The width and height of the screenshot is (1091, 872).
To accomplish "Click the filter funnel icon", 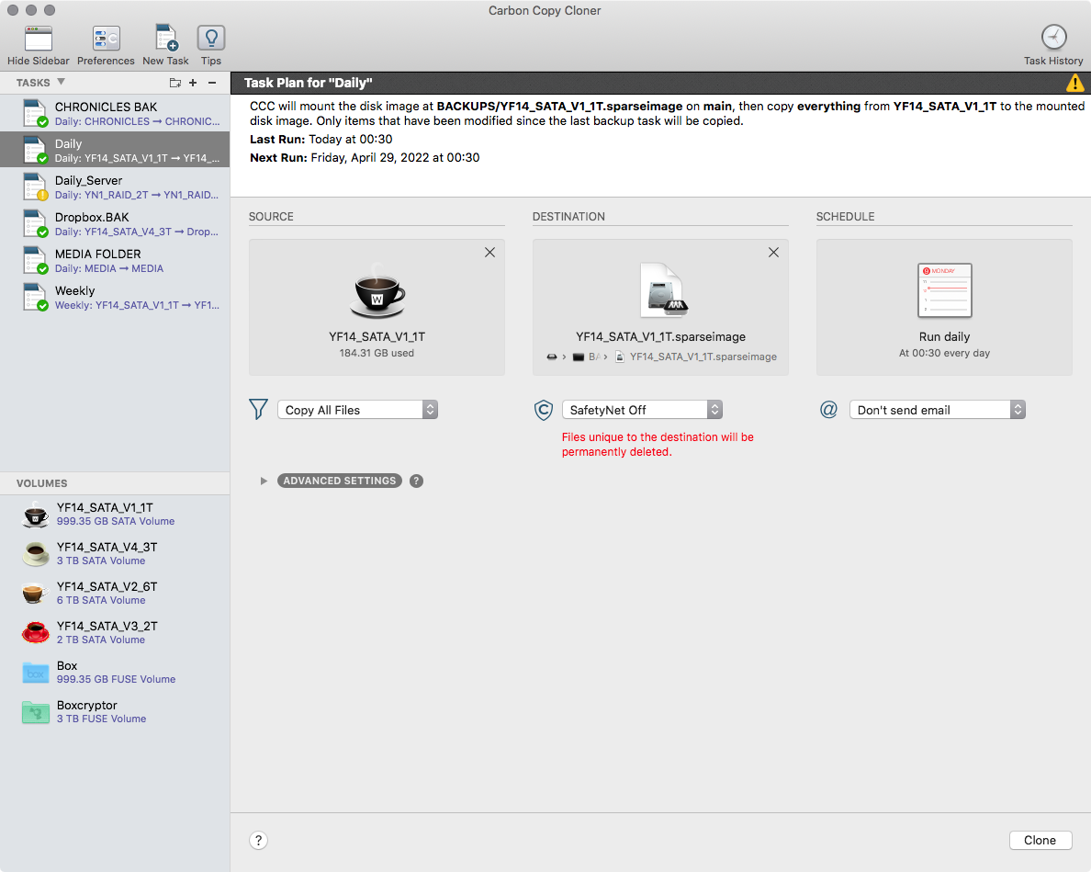I will 258,409.
